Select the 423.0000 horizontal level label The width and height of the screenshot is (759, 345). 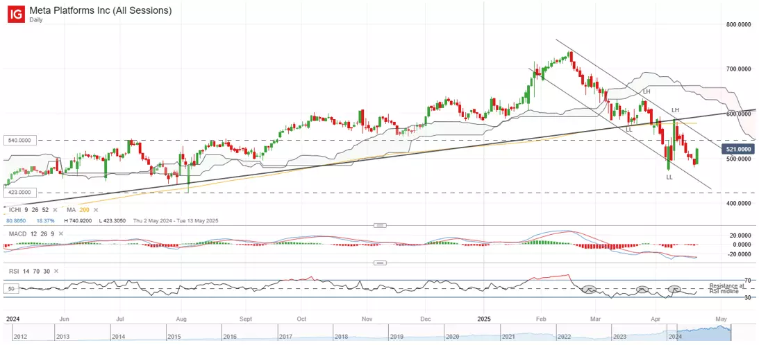coord(19,193)
